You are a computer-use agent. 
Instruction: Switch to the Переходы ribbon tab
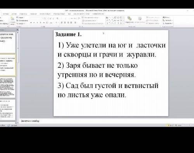click(x=23, y=14)
